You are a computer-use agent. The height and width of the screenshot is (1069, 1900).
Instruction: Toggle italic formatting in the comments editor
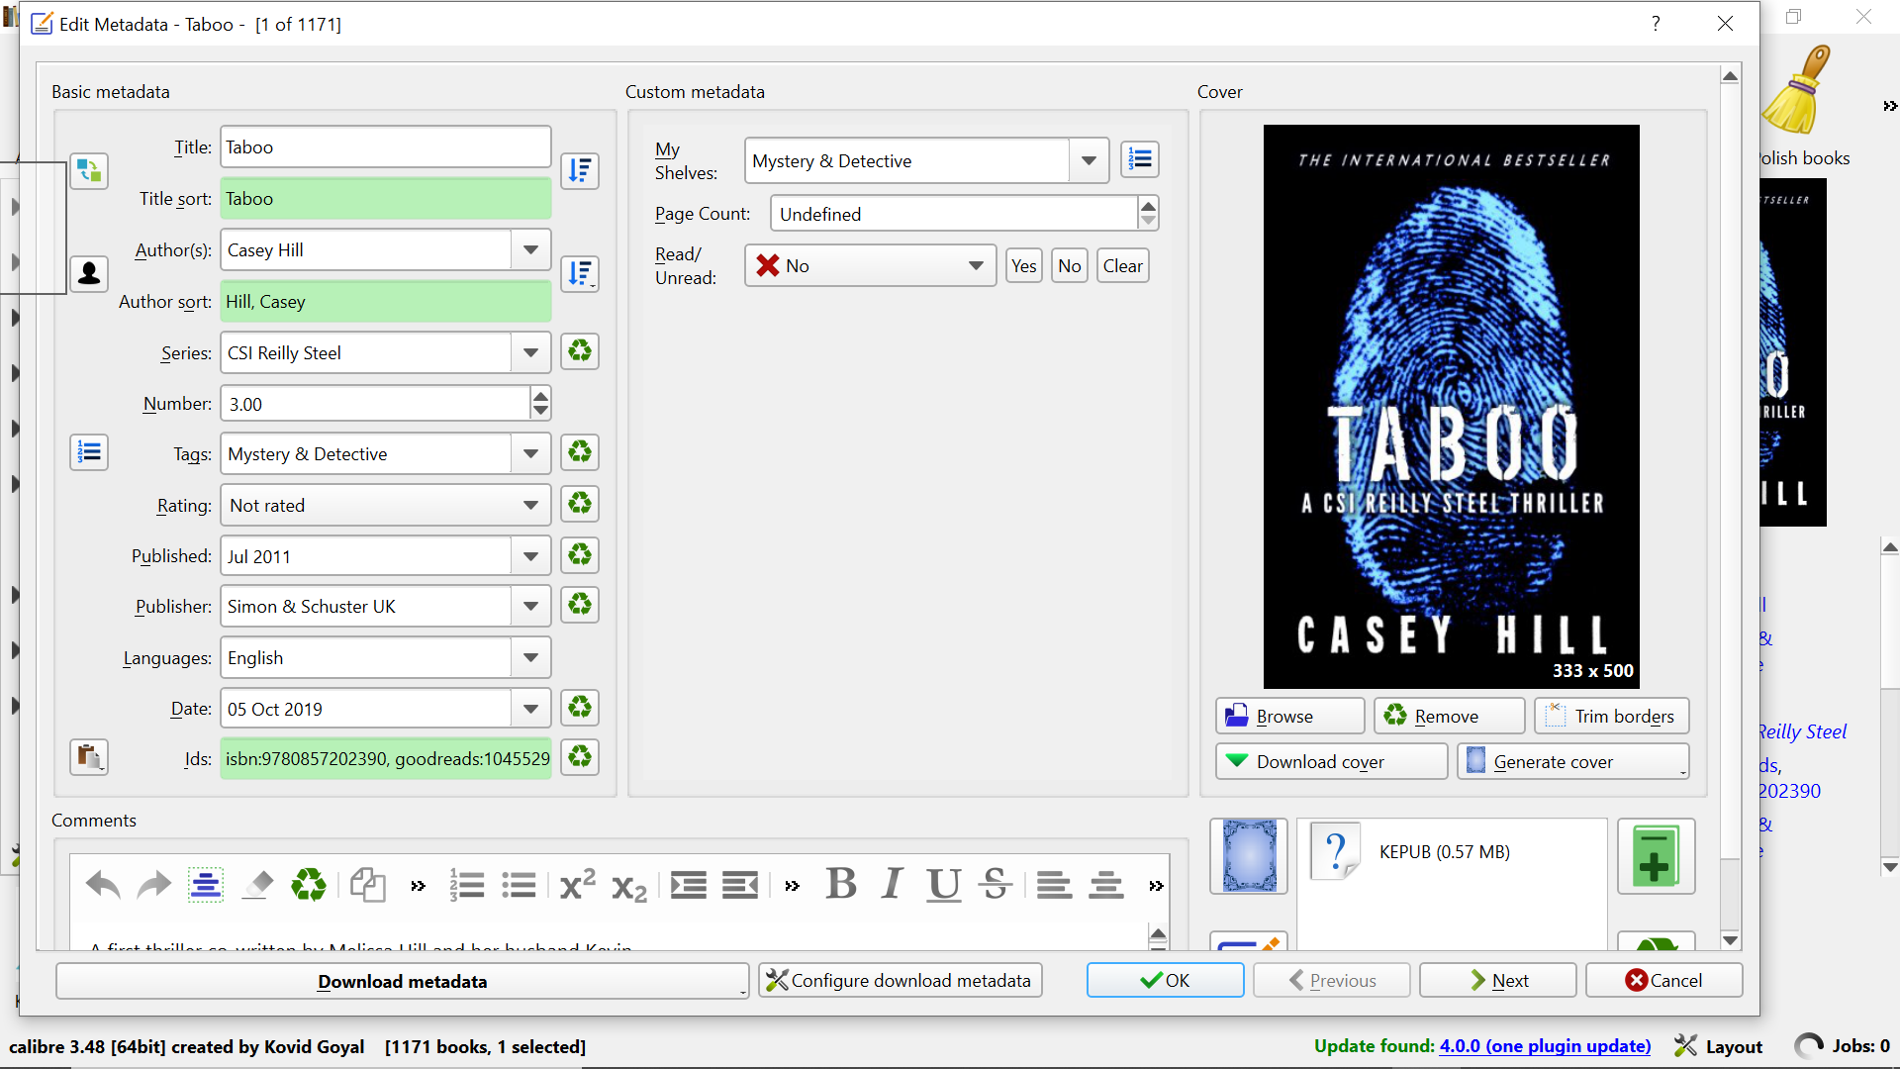click(893, 884)
